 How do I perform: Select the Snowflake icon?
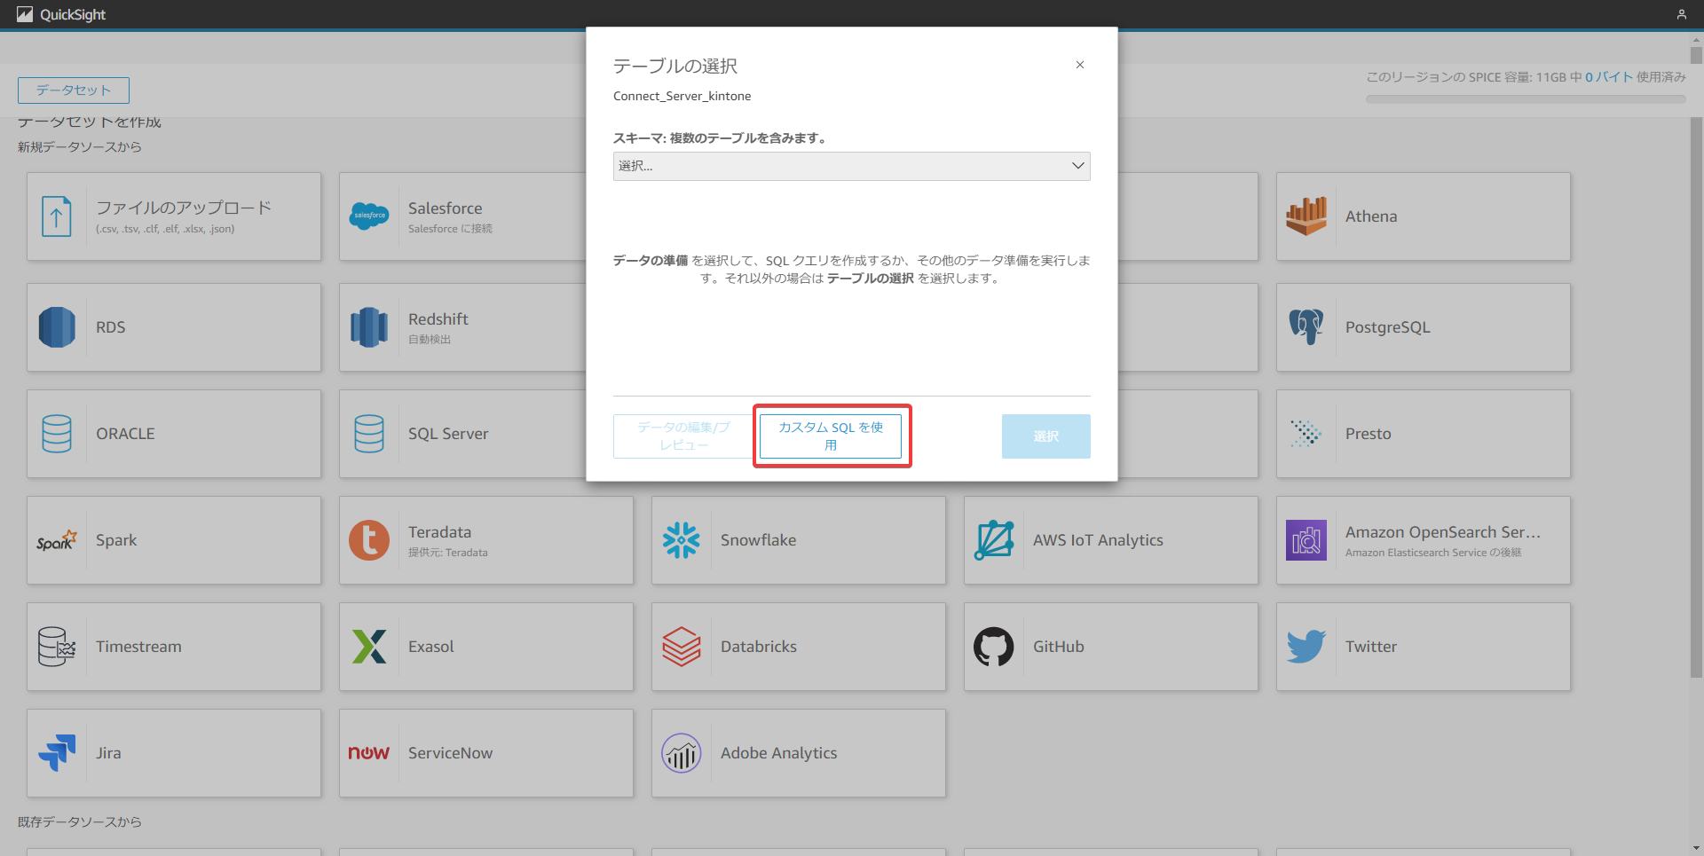tap(682, 540)
